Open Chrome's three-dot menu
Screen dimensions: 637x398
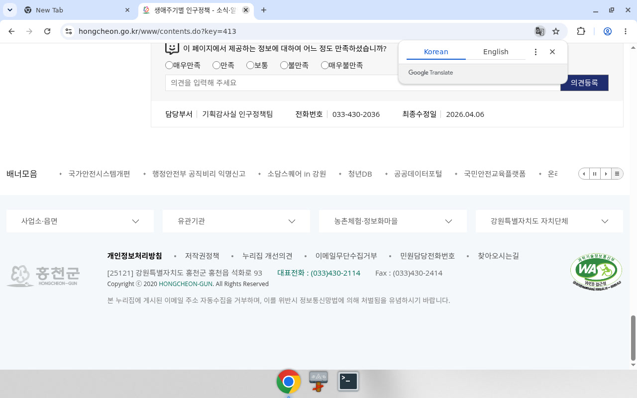626,31
